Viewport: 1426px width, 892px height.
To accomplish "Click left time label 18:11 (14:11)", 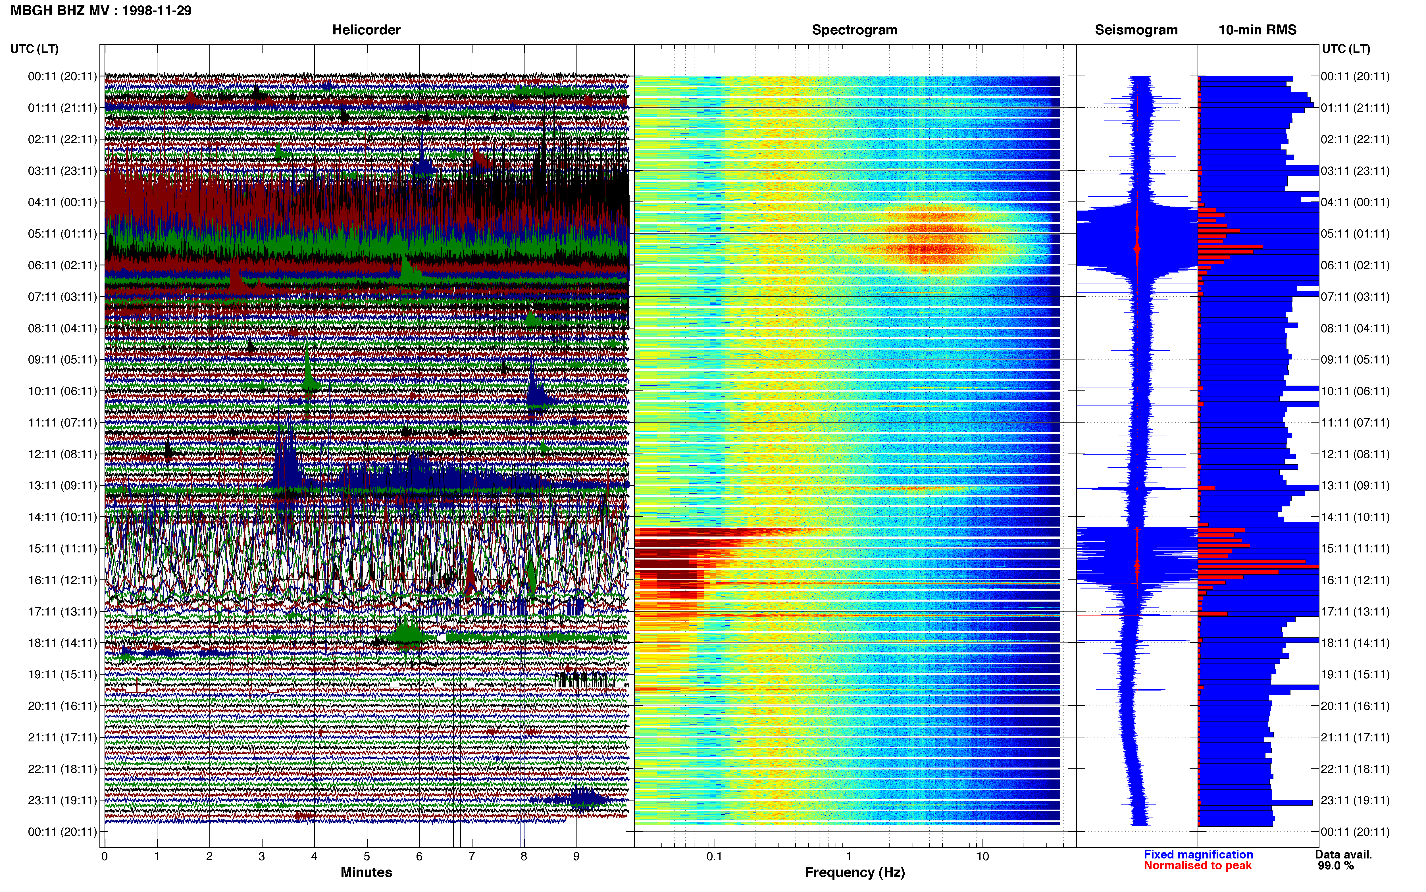I will pos(63,643).
